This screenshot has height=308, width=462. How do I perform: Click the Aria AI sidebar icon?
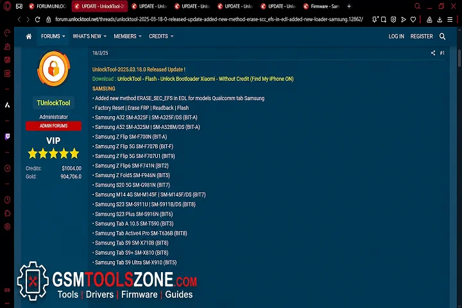pos(7,105)
